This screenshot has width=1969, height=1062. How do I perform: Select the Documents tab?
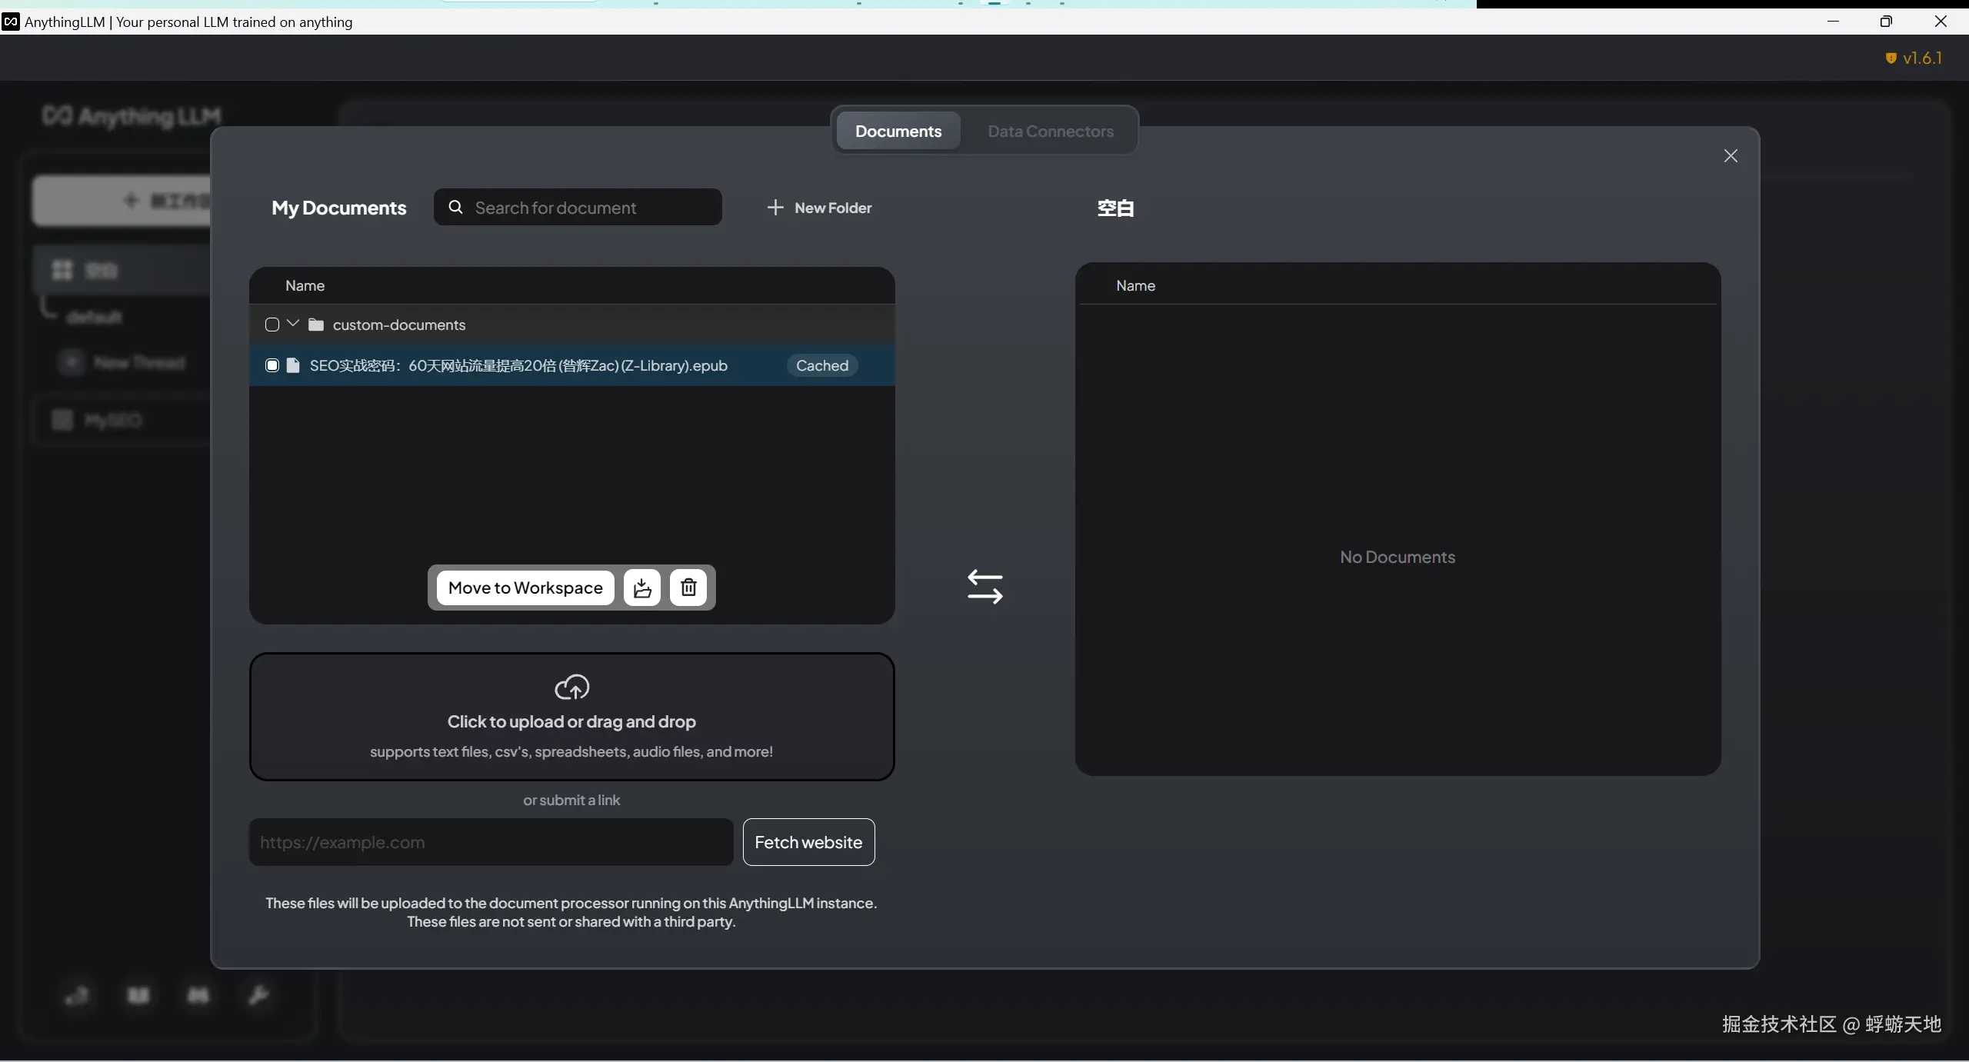898,132
